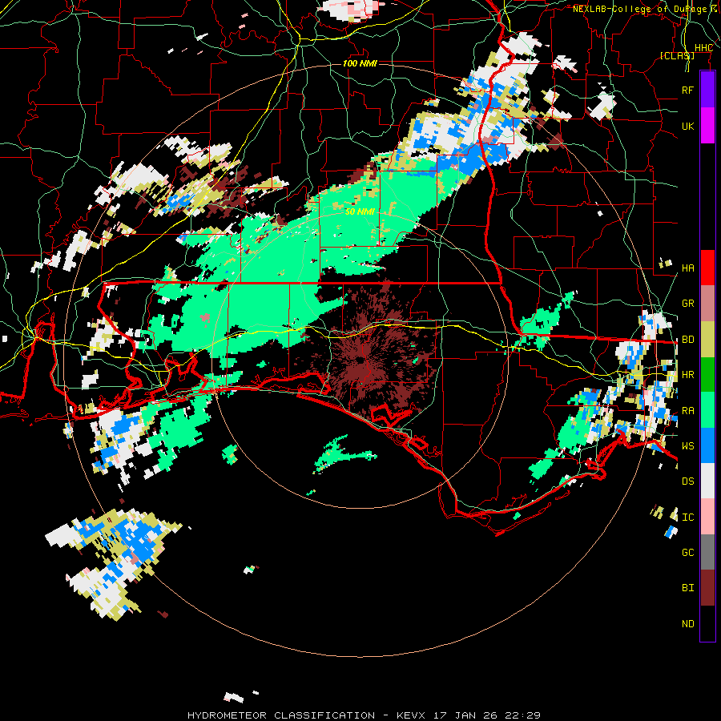
Task: Select the 'GR' legend label
Action: click(688, 304)
